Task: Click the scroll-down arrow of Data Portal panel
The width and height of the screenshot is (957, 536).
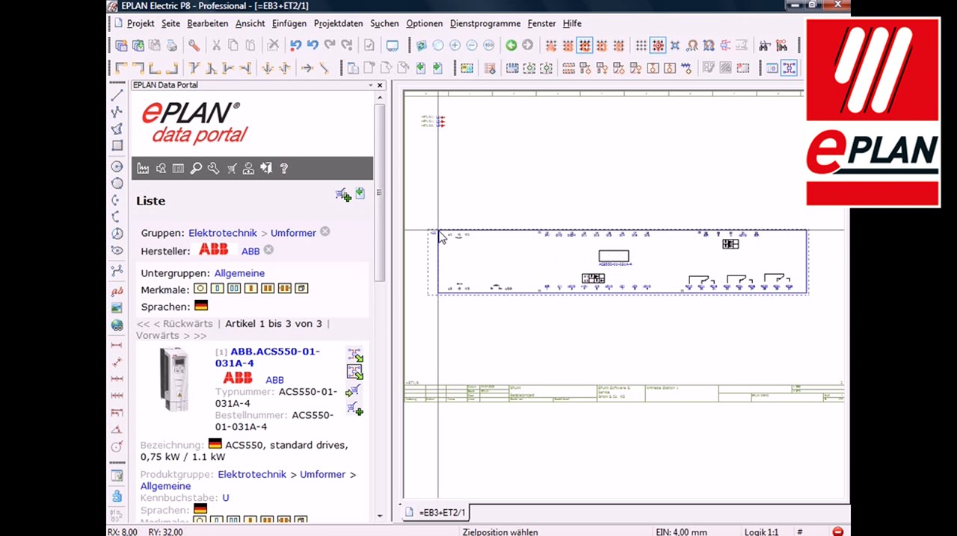Action: click(379, 516)
